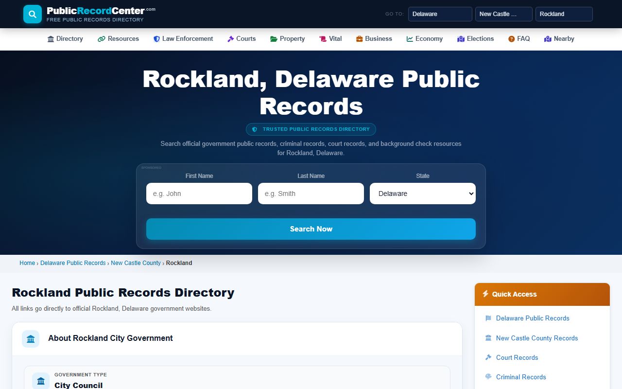The image size is (622, 389).
Task: Open Delaware Public Records in Quick Access
Action: click(x=533, y=318)
